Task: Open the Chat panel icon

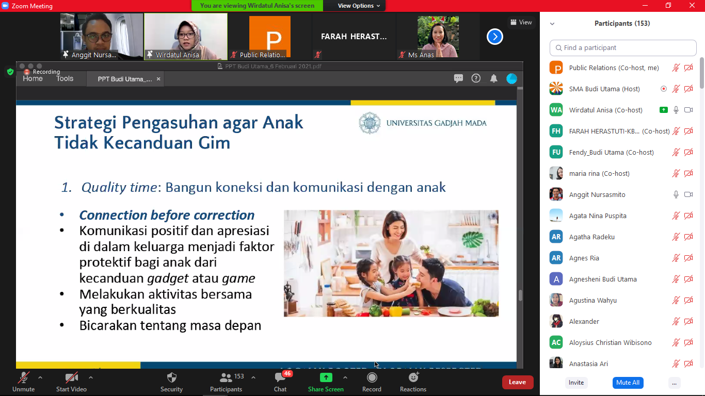Action: (x=280, y=378)
